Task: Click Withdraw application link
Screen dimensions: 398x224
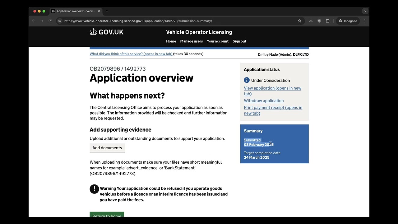Action: pos(264,101)
